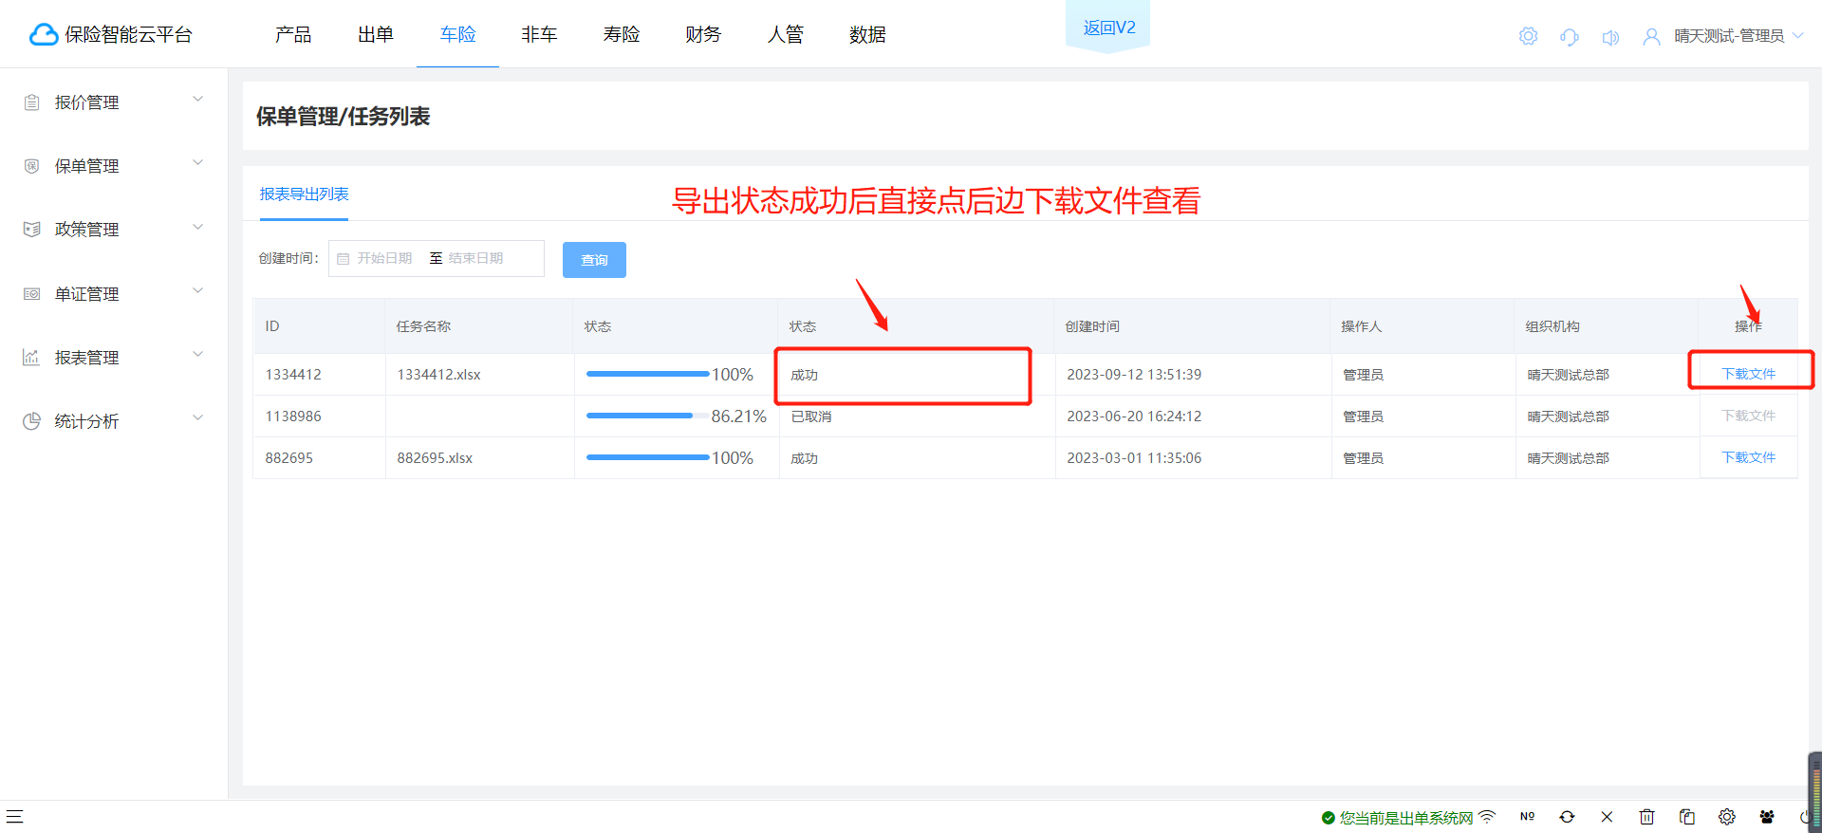Open the settings gear icon in header

tap(1528, 36)
